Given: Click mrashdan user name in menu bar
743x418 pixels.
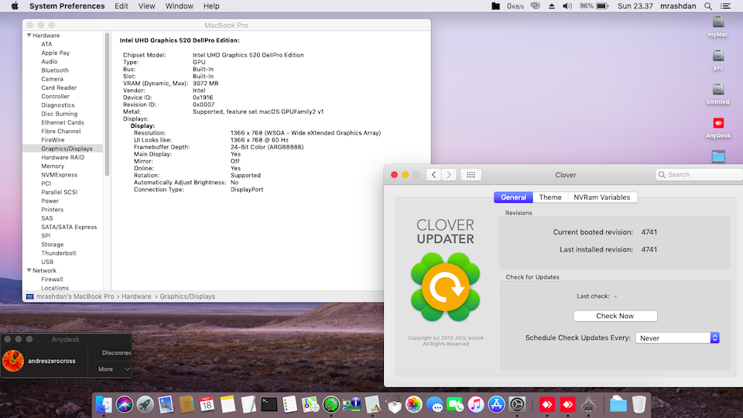Looking at the screenshot, I should click(678, 6).
